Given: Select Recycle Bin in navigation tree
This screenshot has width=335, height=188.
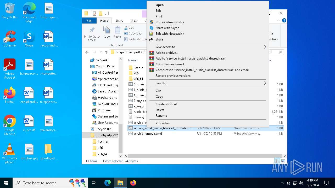Looking at the screenshot, I should [103, 129].
